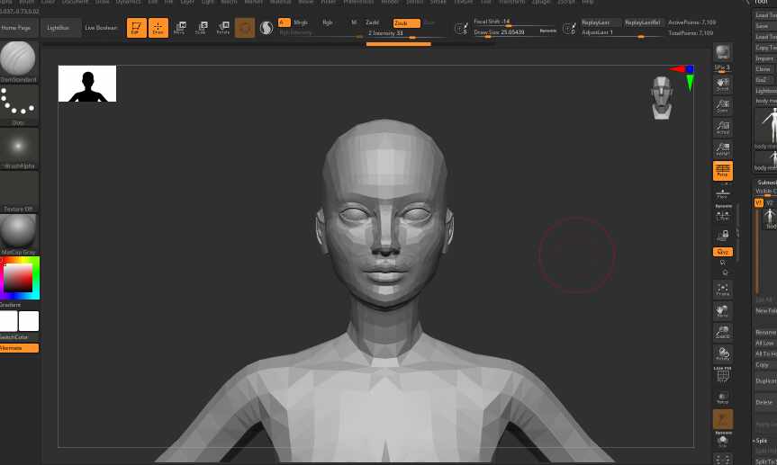Activate the Edit mode button
The height and width of the screenshot is (465, 777).
(136, 28)
